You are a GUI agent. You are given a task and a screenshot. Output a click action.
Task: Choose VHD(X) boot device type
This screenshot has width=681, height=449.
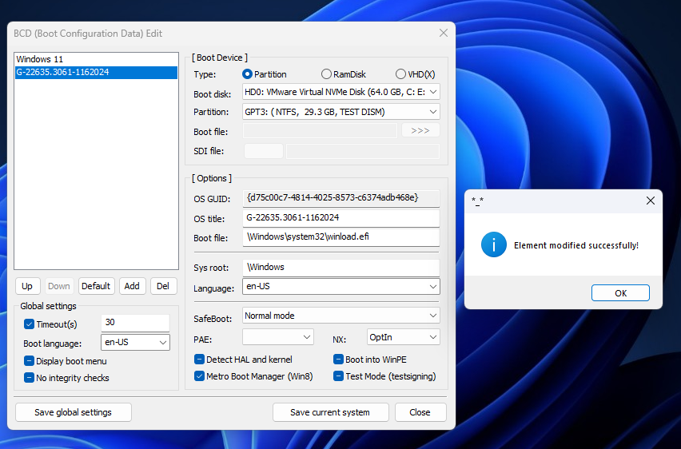point(415,74)
